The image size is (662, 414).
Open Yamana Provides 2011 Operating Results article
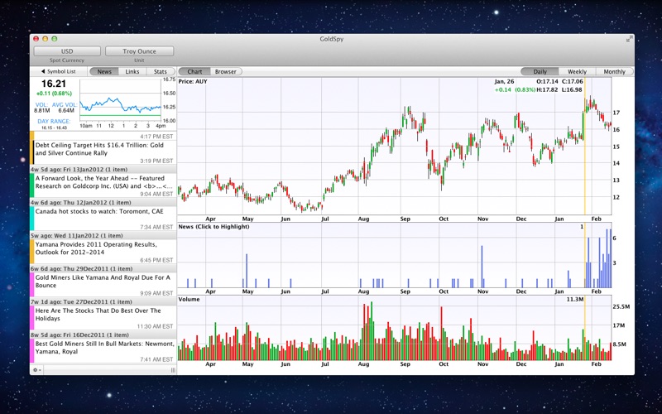pyautogui.click(x=103, y=252)
